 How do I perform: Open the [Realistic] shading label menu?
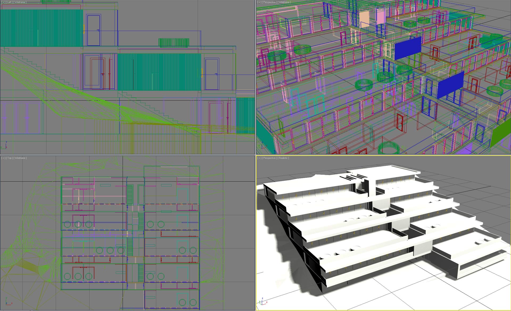283,158
